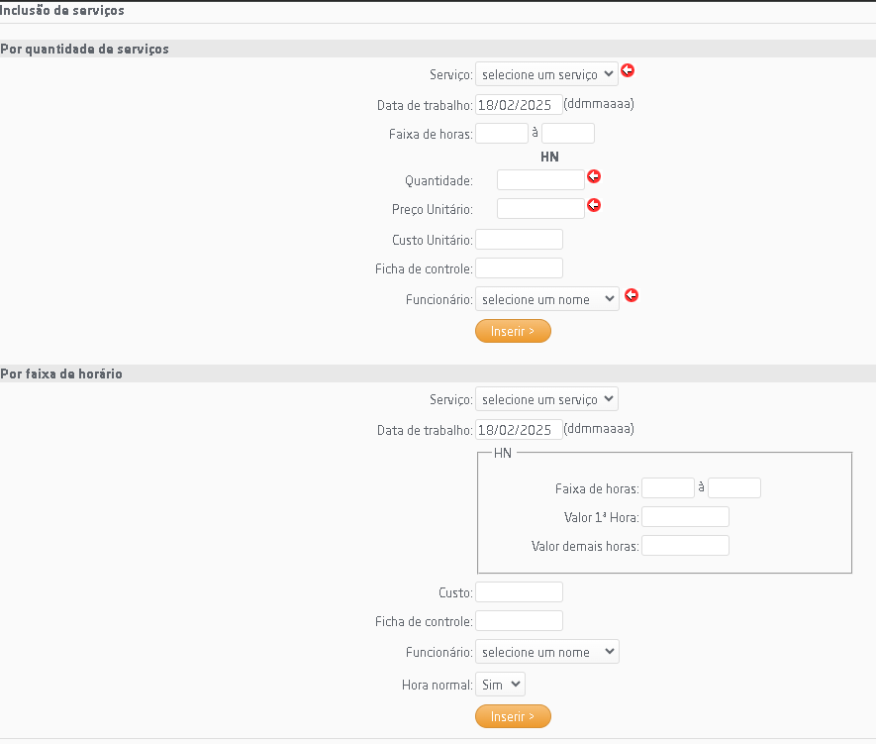The width and height of the screenshot is (876, 744).
Task: Open Serviço dropdown in faixa de horário section
Action: [546, 399]
